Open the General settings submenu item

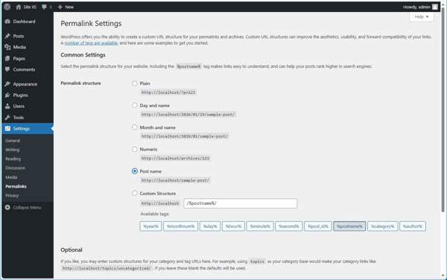tap(13, 141)
